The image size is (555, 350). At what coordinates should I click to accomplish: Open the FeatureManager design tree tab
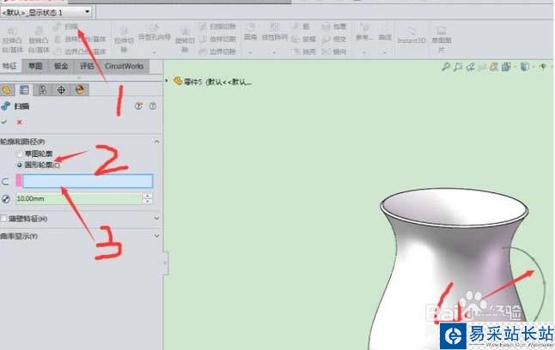[x=6, y=90]
